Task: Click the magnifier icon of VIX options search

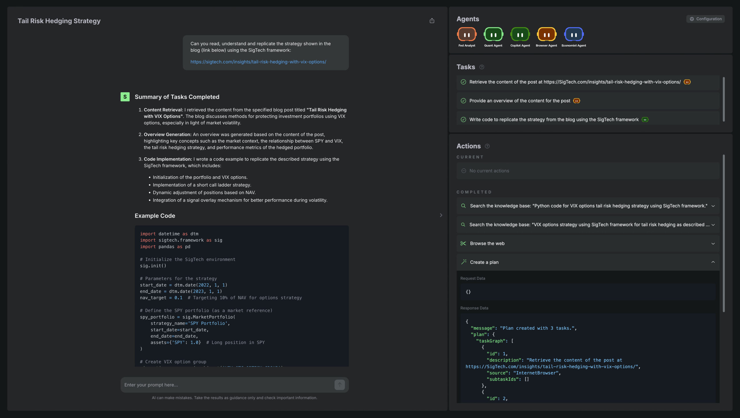Action: (463, 225)
